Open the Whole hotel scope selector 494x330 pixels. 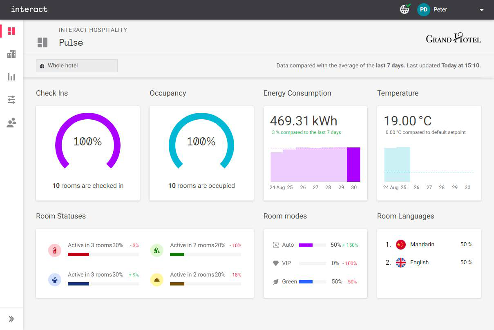tap(77, 65)
